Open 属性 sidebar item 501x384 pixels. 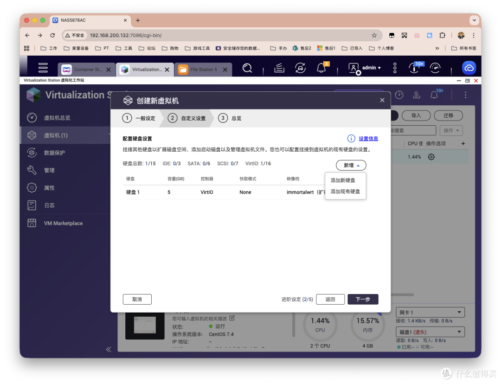tap(65, 188)
